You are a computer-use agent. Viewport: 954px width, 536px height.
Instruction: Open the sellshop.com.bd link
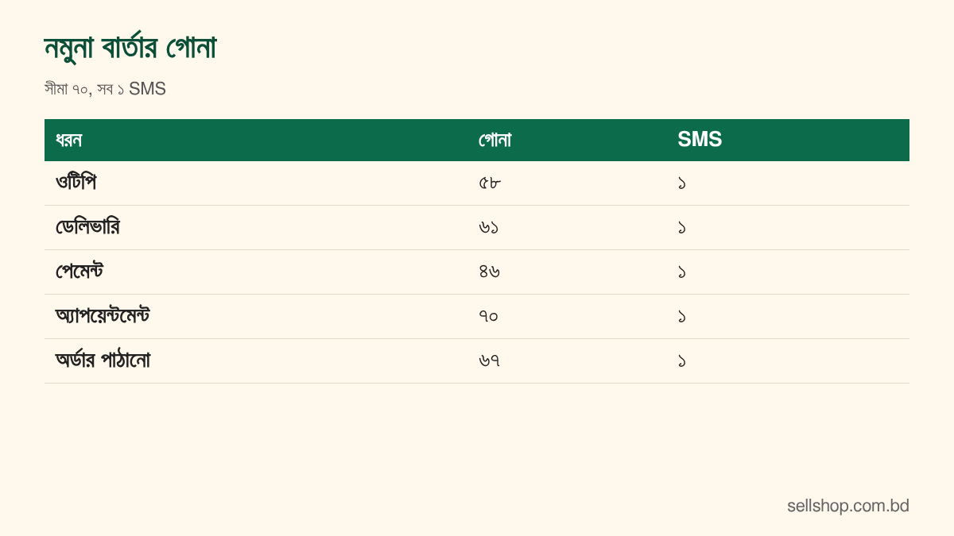point(848,506)
